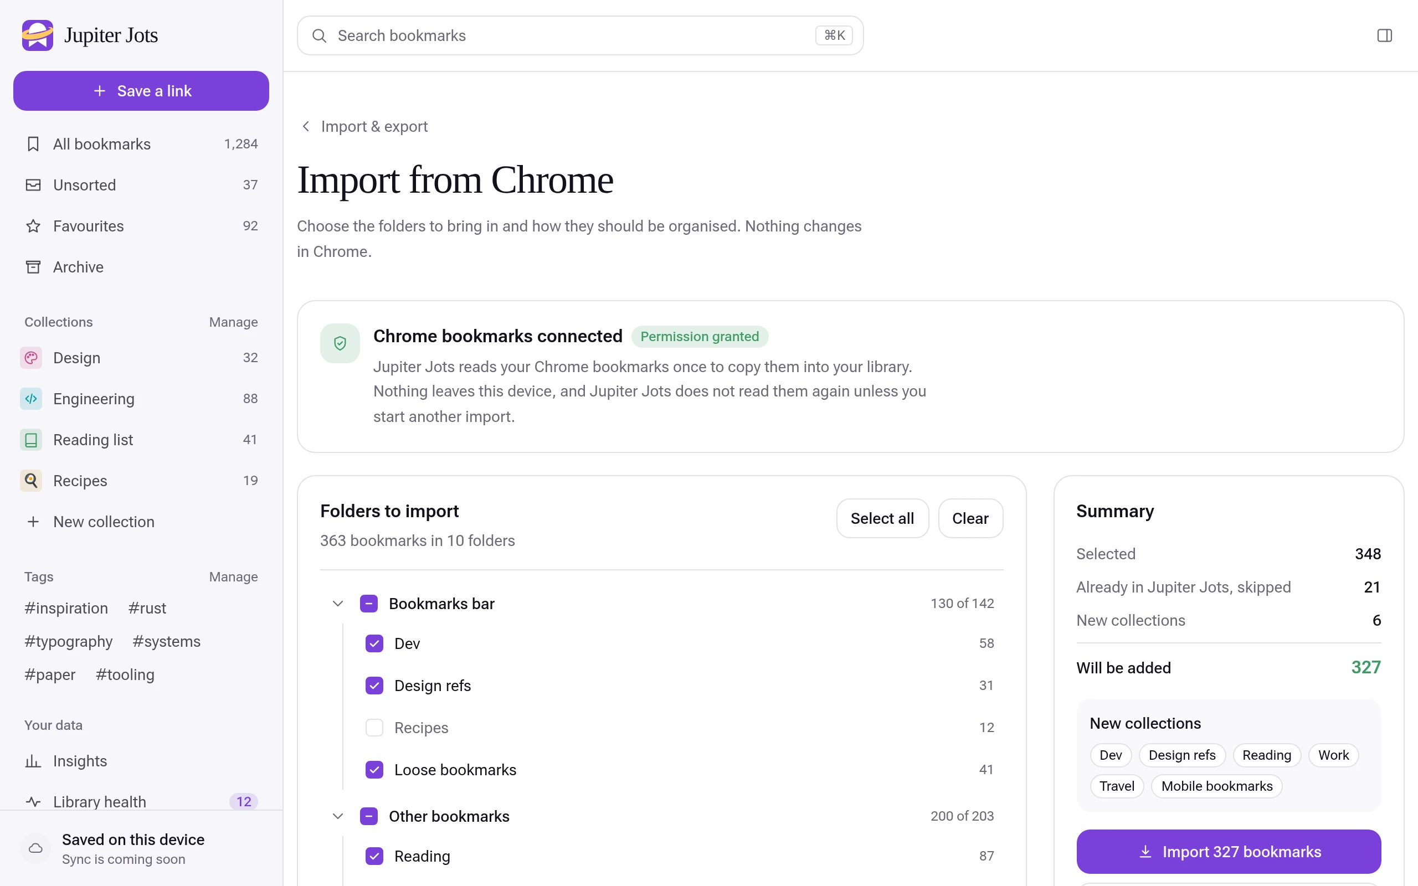Viewport: 1418px width, 886px height.
Task: Toggle the Other bookmarks partial checkbox
Action: (x=368, y=816)
